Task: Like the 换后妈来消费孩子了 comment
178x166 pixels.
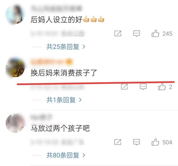Action: 162,87
